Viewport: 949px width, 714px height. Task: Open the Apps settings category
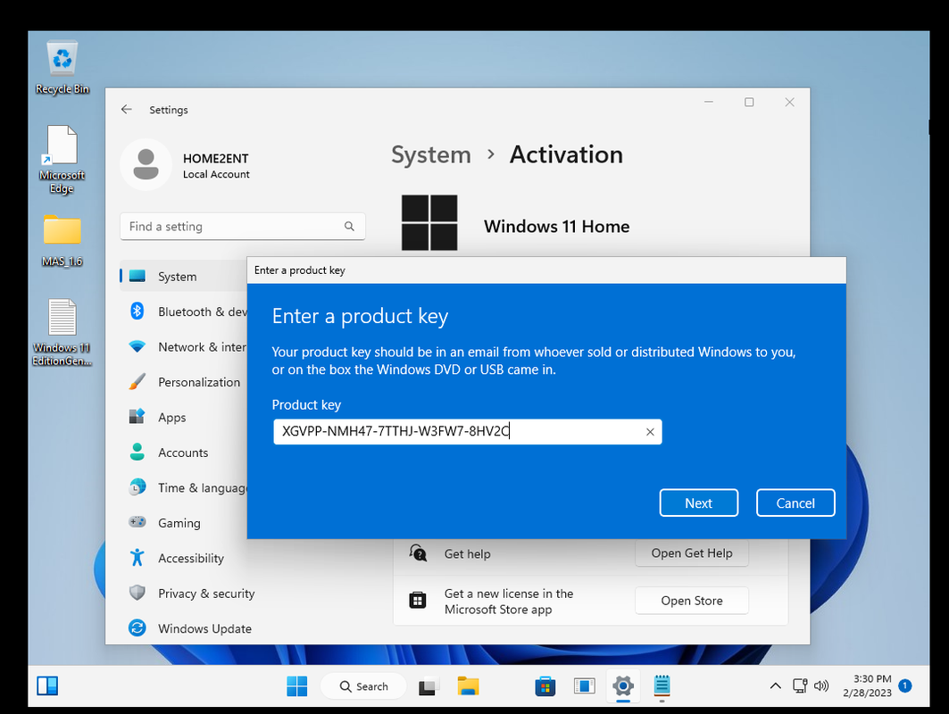click(181, 417)
